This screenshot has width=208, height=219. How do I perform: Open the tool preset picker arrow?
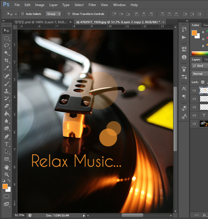tap(16, 14)
